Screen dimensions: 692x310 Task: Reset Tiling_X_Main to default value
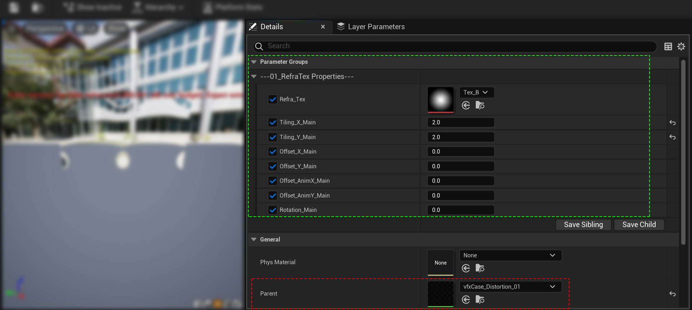coord(673,123)
